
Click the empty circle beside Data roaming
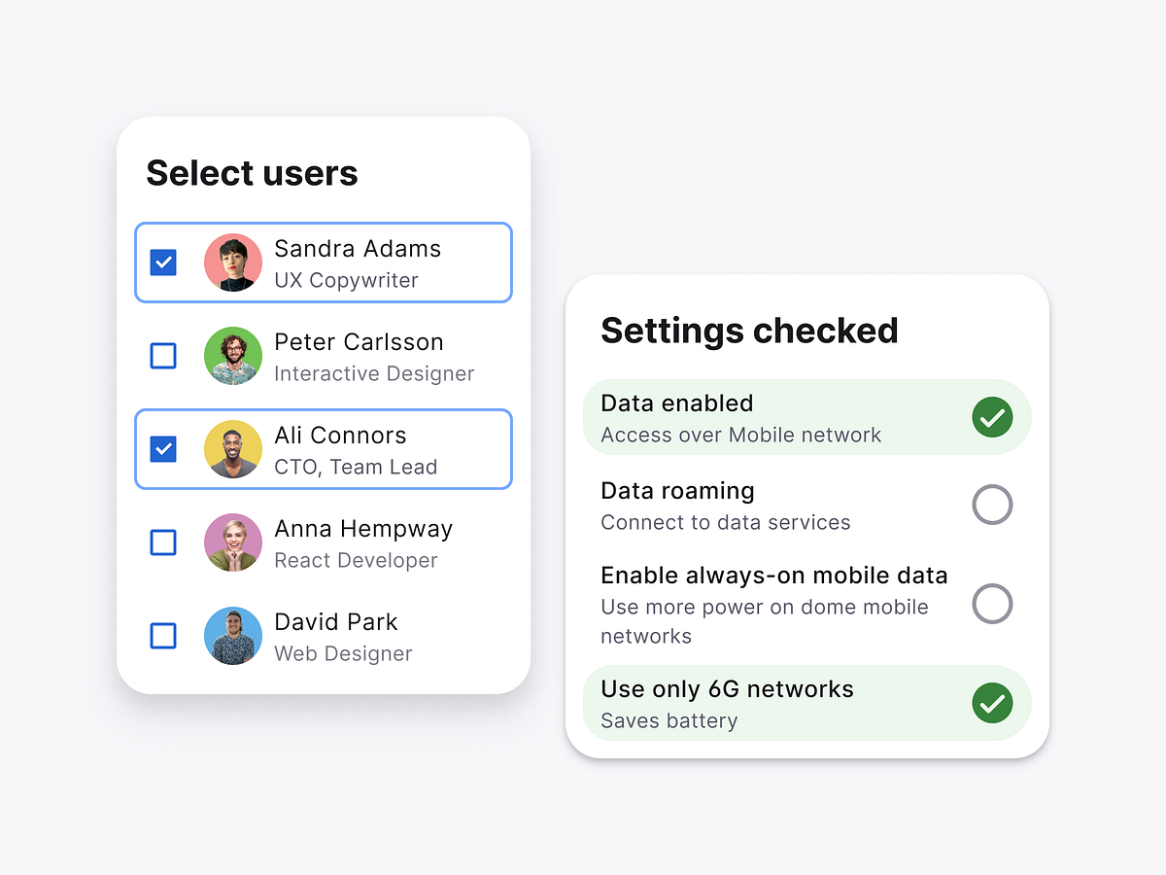pos(992,505)
